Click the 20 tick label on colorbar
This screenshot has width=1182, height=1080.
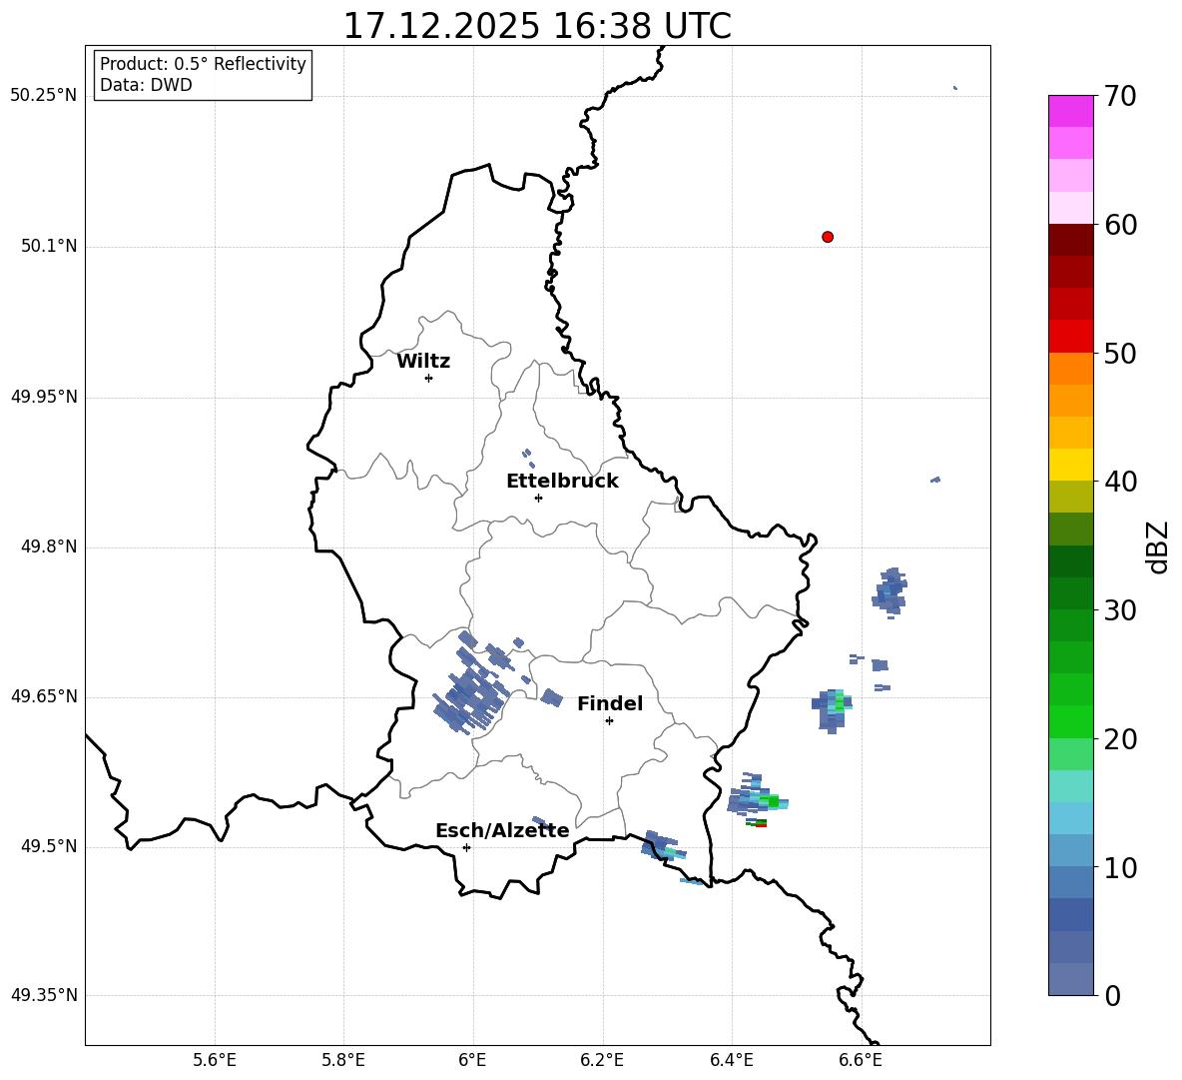[x=1120, y=739]
